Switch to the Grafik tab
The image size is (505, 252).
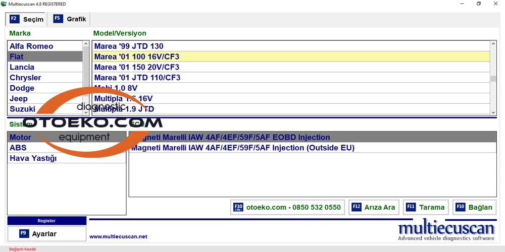pyautogui.click(x=70, y=19)
